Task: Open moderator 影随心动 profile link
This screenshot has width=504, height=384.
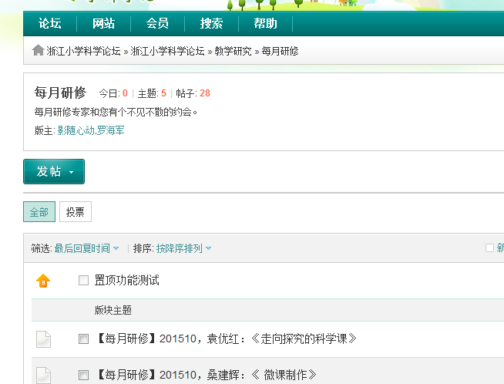Action: pyautogui.click(x=76, y=130)
